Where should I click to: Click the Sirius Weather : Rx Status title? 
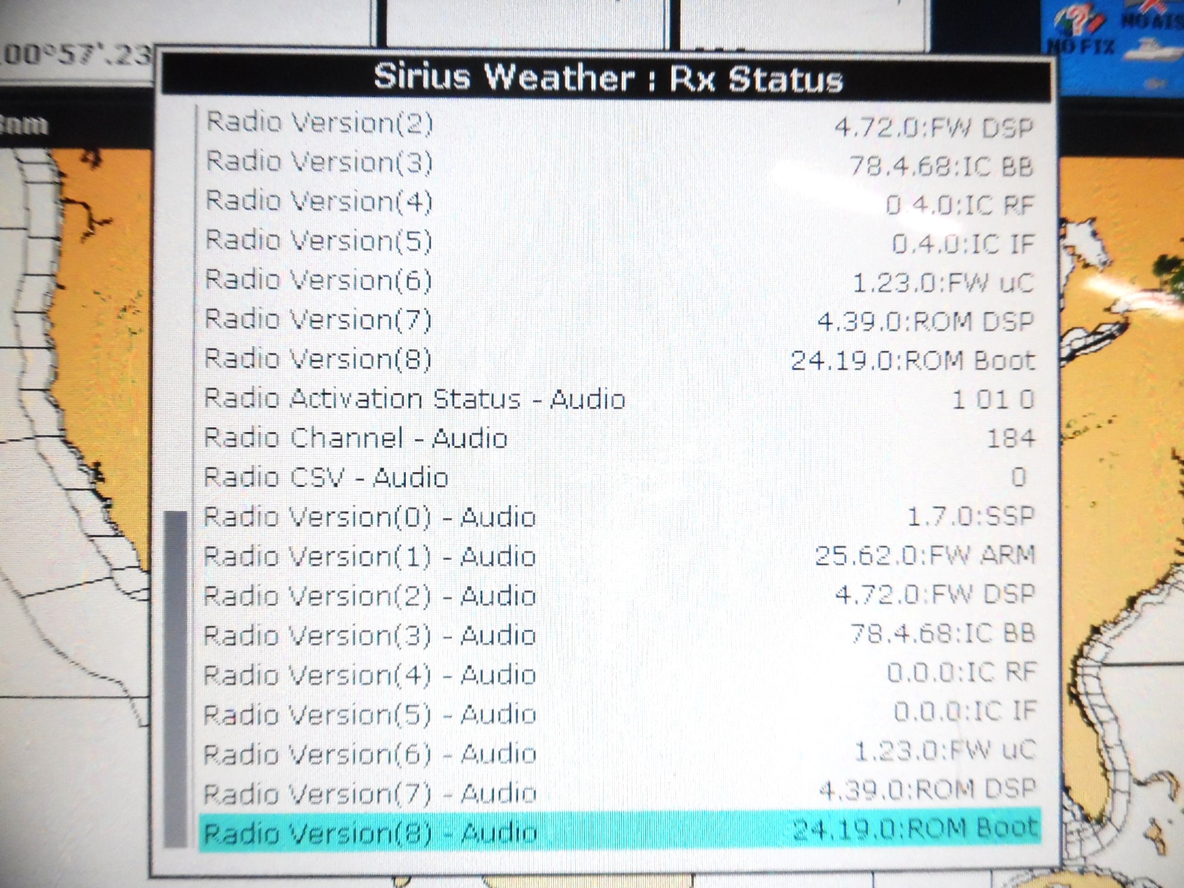pos(608,78)
